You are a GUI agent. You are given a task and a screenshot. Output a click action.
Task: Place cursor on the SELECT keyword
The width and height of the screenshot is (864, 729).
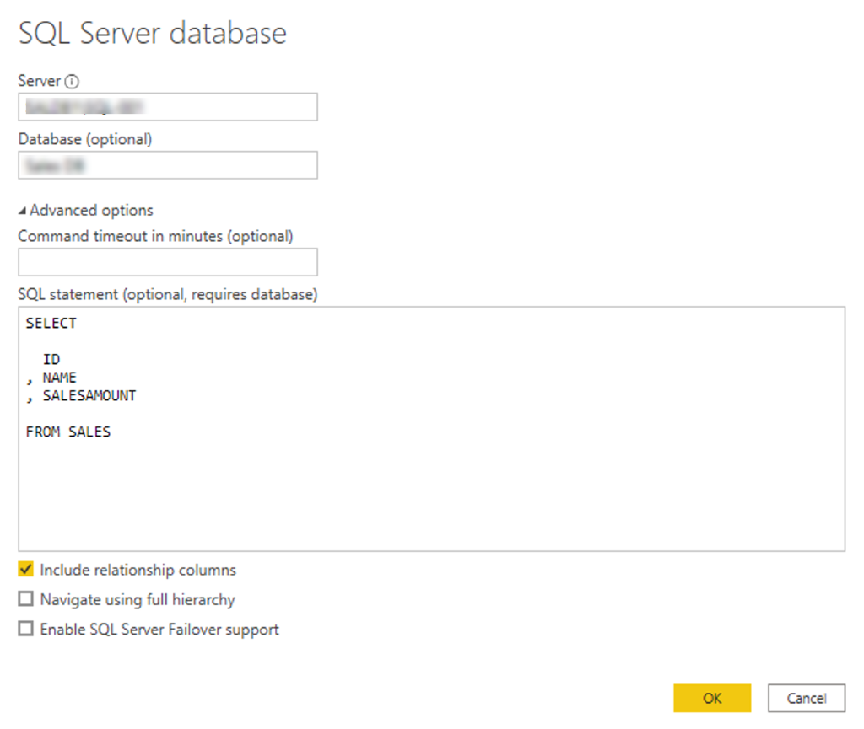click(x=51, y=324)
